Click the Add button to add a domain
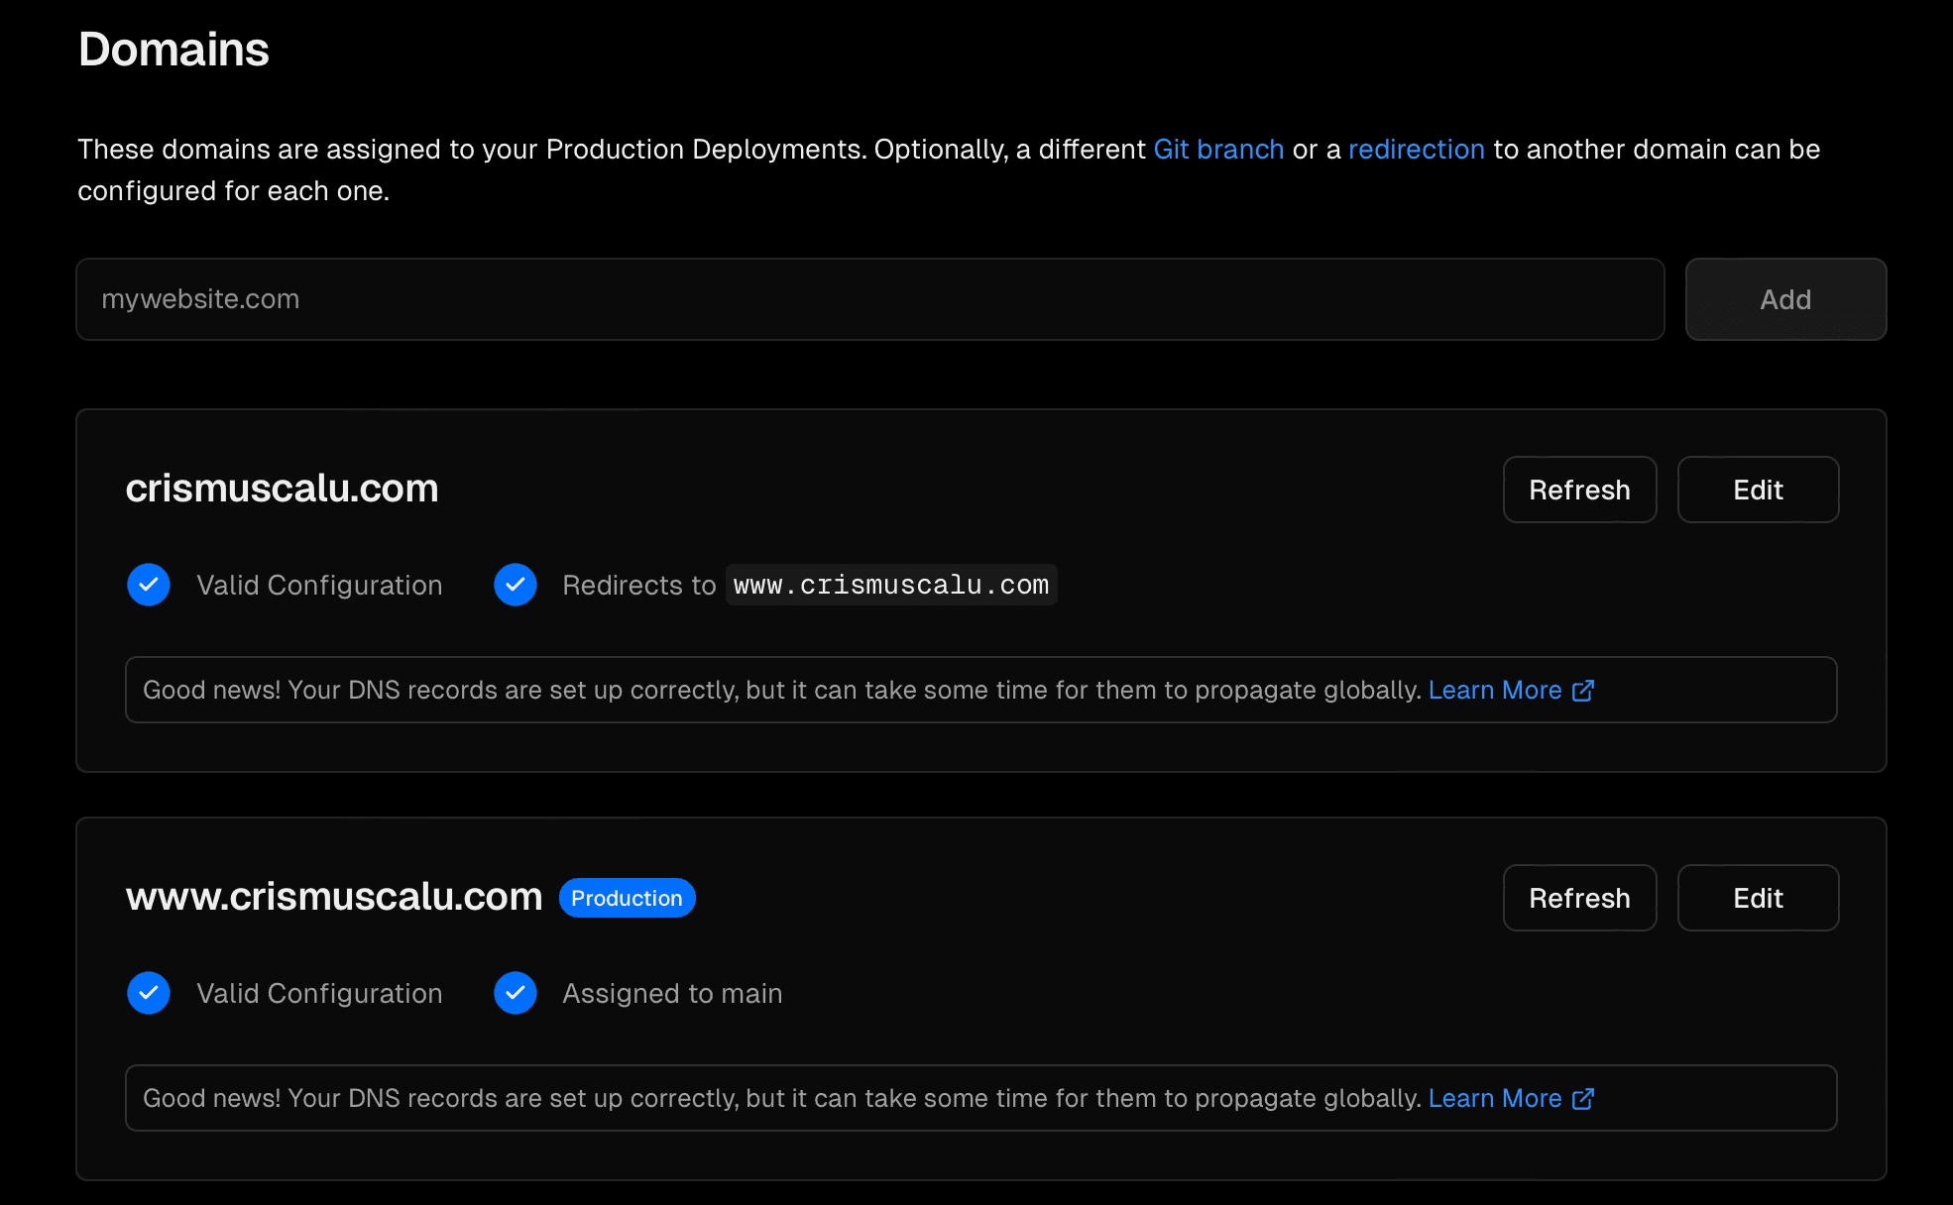The image size is (1953, 1205). [1785, 299]
